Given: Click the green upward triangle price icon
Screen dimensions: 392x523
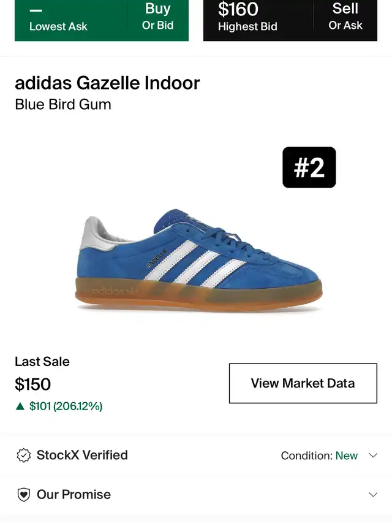Looking at the screenshot, I should click(x=20, y=406).
